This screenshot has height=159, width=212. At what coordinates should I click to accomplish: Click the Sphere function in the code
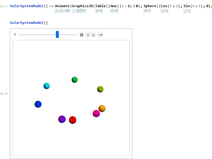(150, 6)
